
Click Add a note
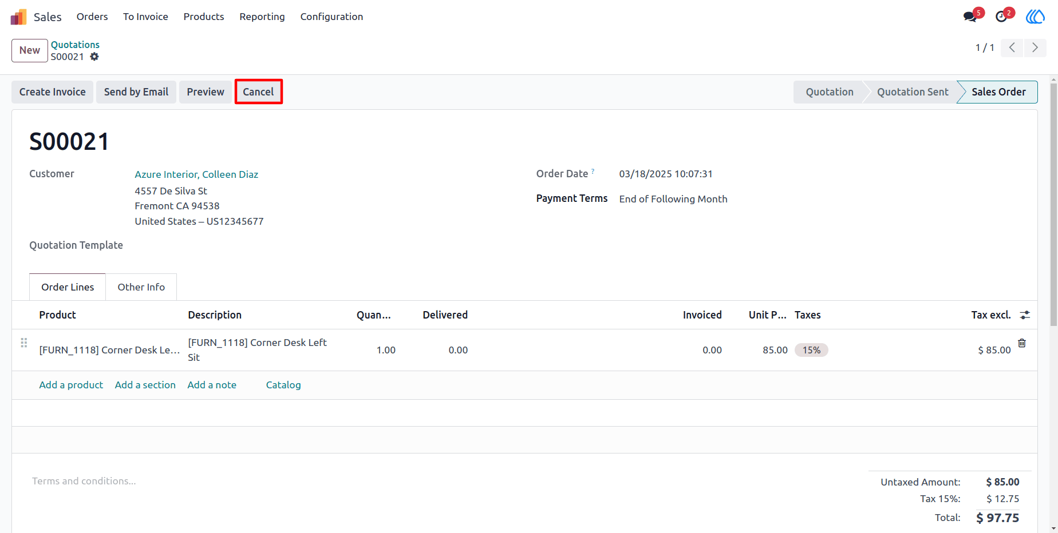click(212, 385)
